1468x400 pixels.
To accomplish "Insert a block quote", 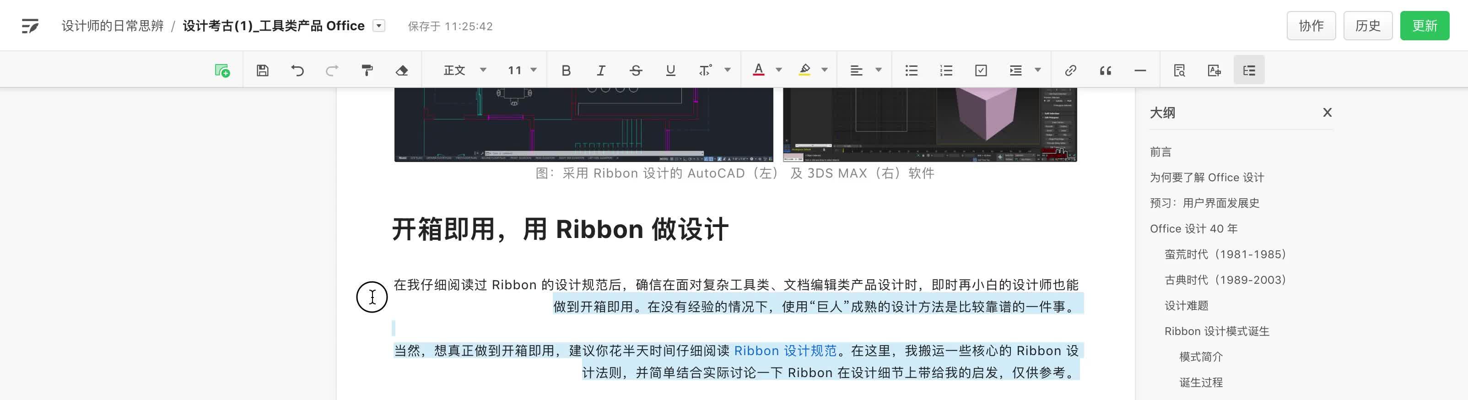I will click(1106, 70).
